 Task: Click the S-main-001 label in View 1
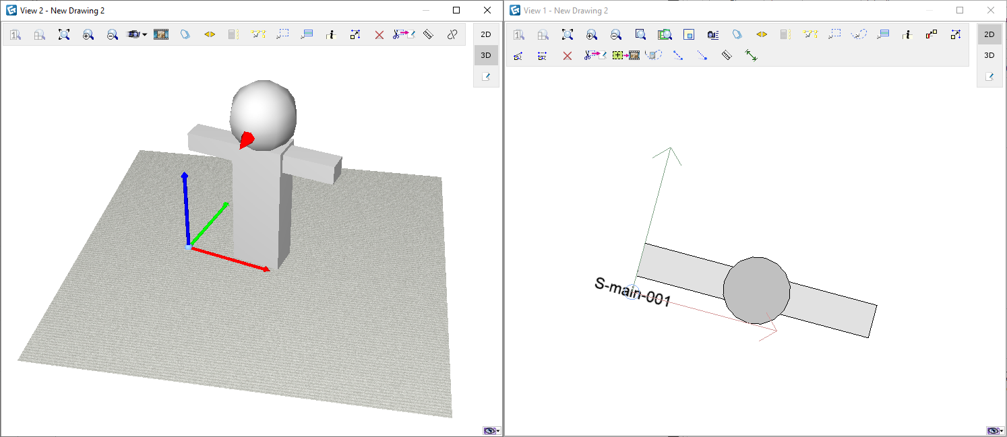click(x=632, y=292)
